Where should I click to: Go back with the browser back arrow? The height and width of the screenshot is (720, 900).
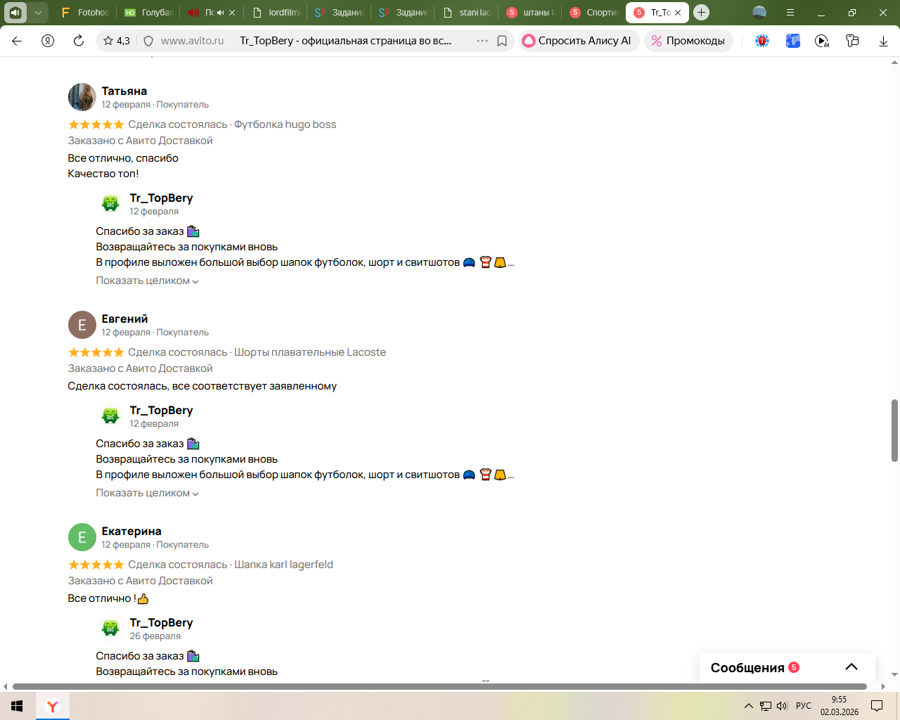click(x=17, y=41)
